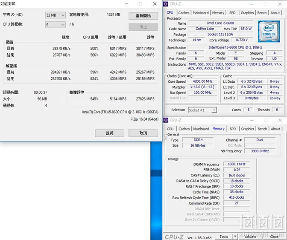
Task: Open Graphics tab in bottom CPU-Z window
Action: click(247, 129)
